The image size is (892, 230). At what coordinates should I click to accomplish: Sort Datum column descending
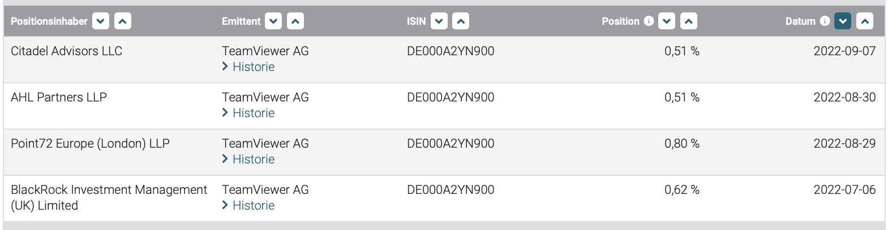843,21
